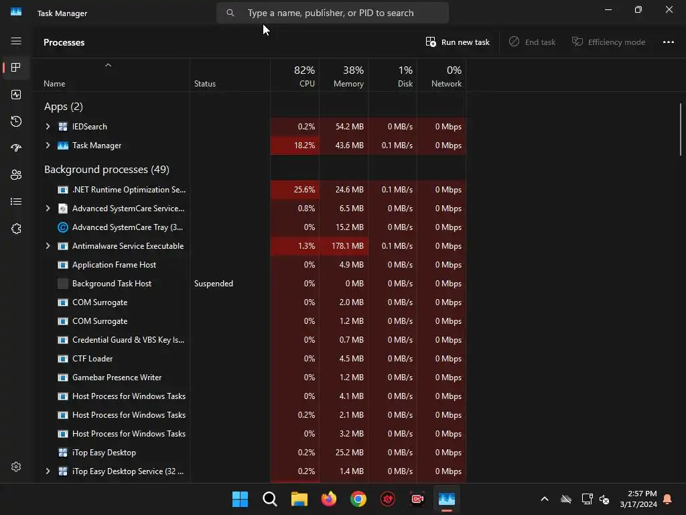686x515 pixels.
Task: Expand iTop Easy Desktop Service row
Action: click(48, 471)
